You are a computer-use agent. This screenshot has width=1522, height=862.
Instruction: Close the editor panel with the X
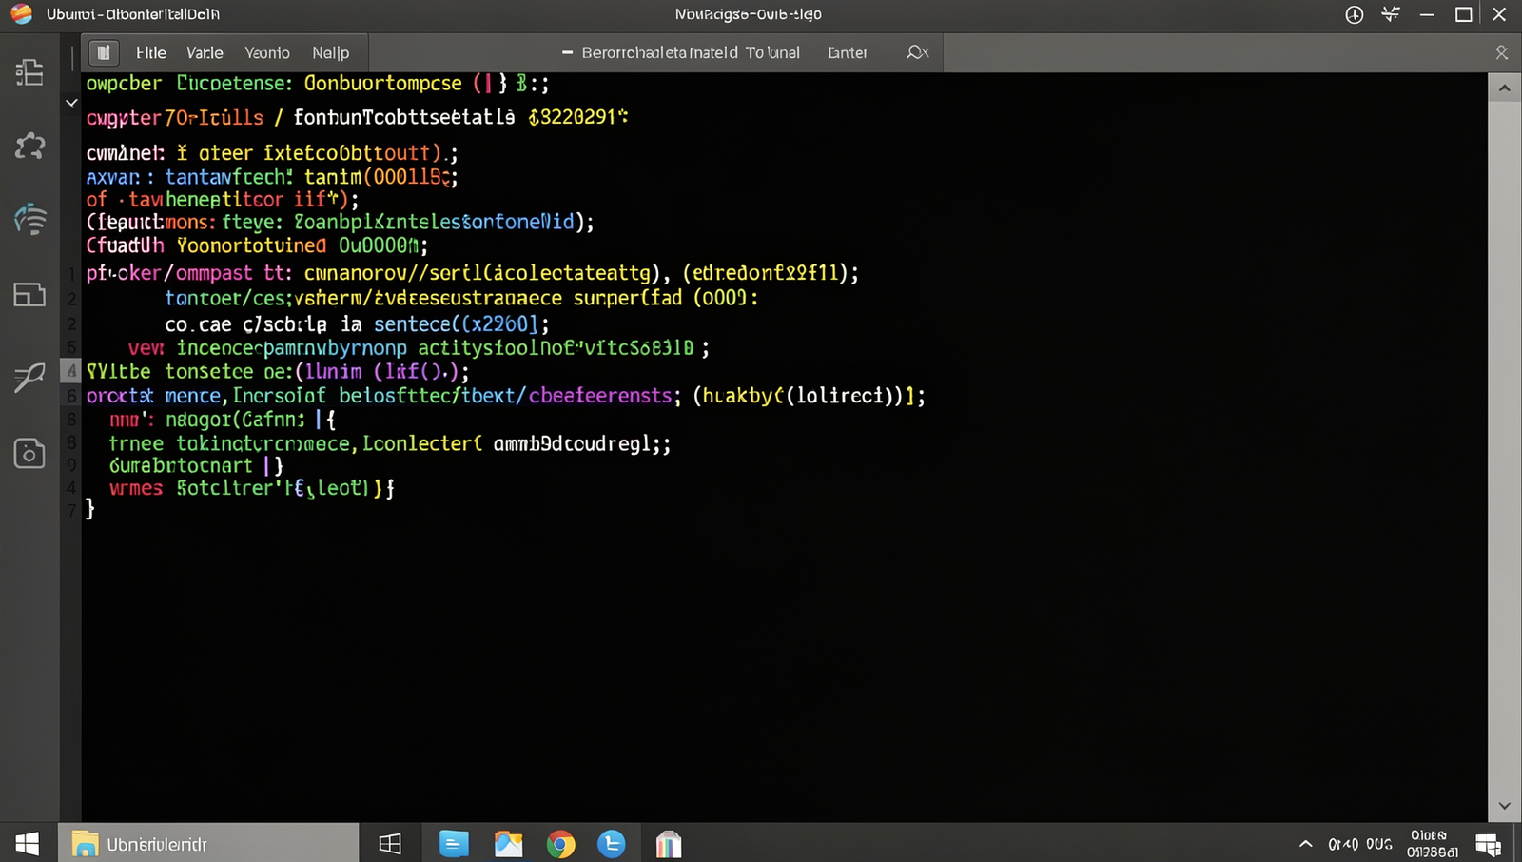pos(1502,52)
